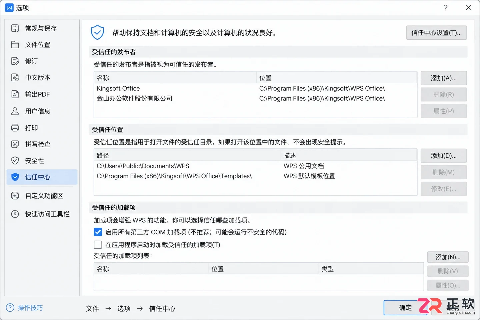Enable 在应用程序启动时加载受信任的加载项 checkbox
This screenshot has width=480, height=320.
98,245
